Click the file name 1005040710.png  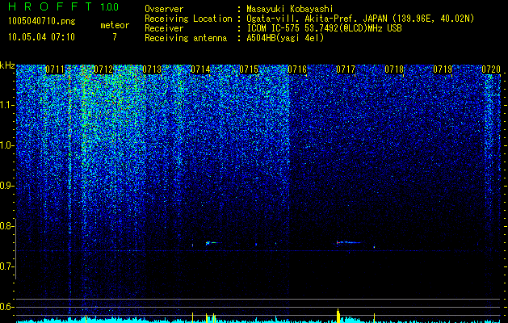pos(42,21)
